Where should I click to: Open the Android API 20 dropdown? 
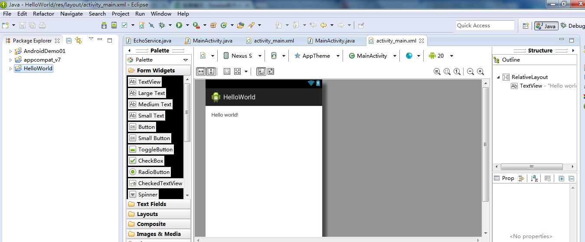point(441,56)
